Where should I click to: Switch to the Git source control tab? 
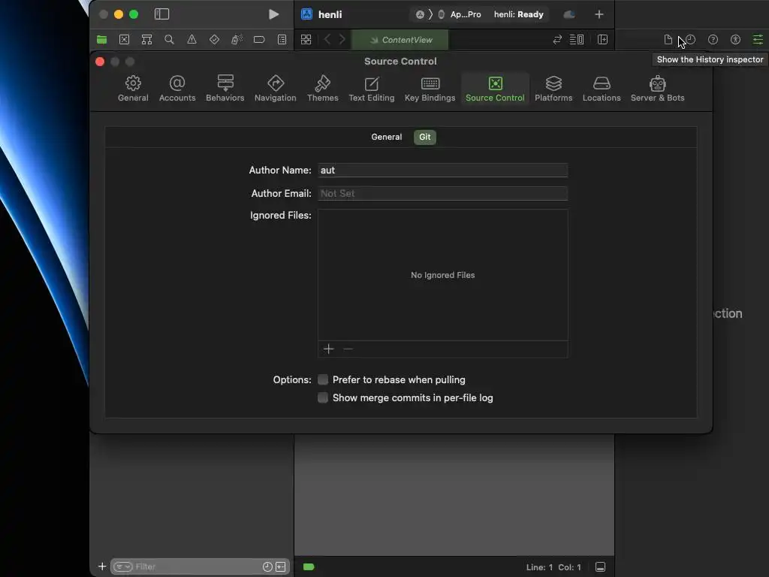pos(425,137)
